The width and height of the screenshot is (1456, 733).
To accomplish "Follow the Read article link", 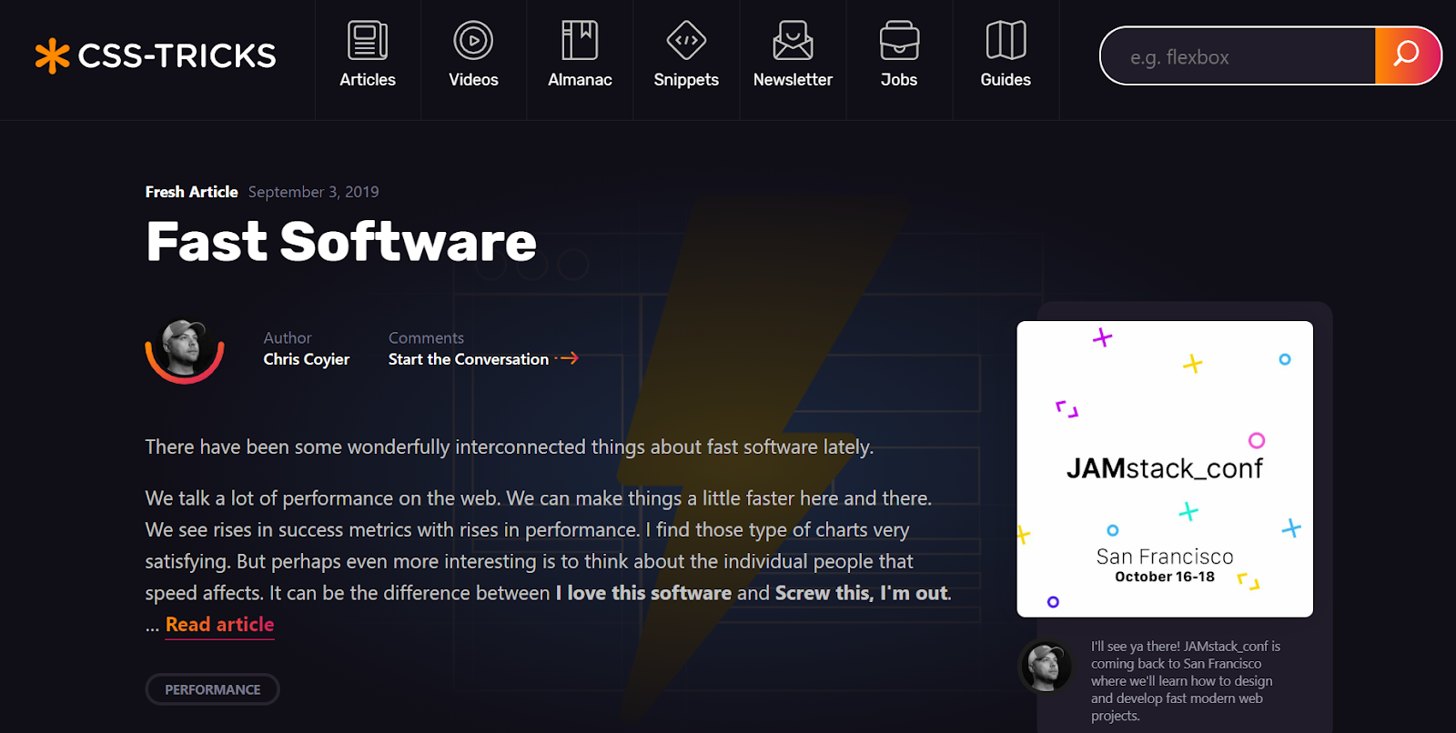I will click(219, 625).
